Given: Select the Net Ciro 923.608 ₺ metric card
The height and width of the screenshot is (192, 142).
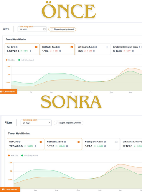Looking at the screenshot, I should pos(25,144).
